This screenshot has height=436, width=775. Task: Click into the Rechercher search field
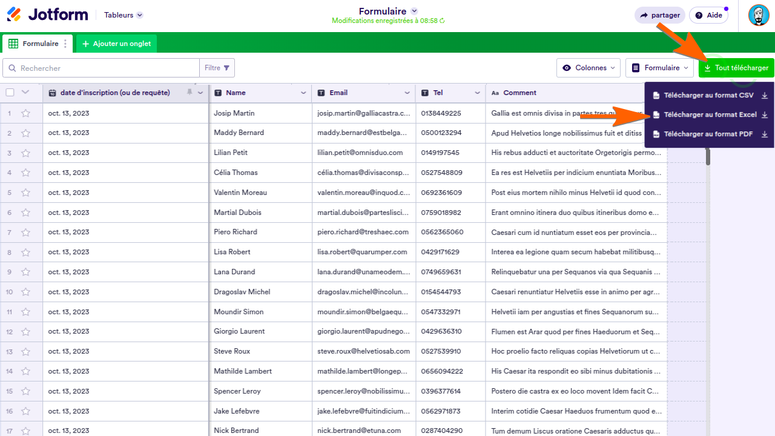101,68
